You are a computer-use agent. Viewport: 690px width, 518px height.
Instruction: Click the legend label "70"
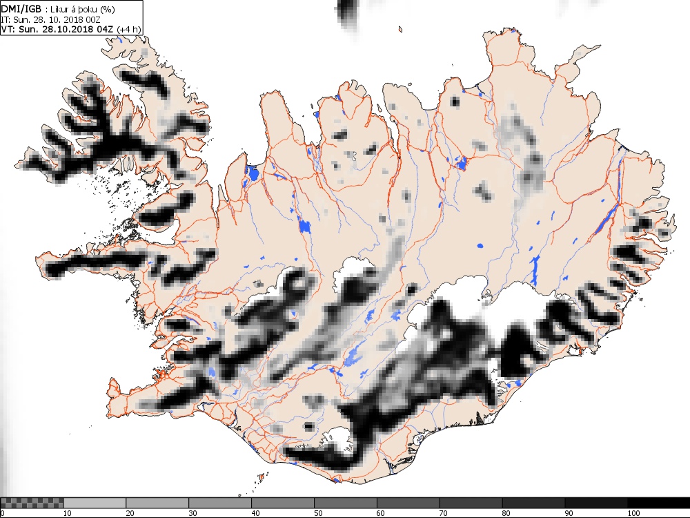pyautogui.click(x=444, y=513)
